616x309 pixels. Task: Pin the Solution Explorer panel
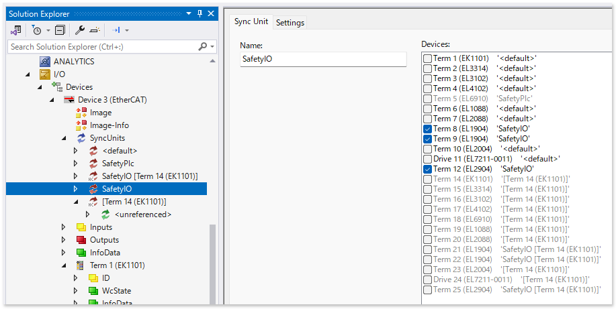pos(200,13)
